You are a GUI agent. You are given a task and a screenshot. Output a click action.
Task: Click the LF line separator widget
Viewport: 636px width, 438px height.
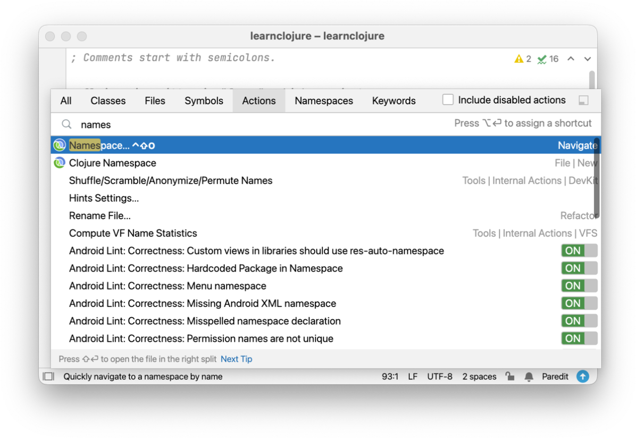pyautogui.click(x=413, y=376)
